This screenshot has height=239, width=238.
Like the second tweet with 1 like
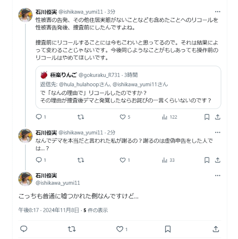pyautogui.click(x=125, y=160)
